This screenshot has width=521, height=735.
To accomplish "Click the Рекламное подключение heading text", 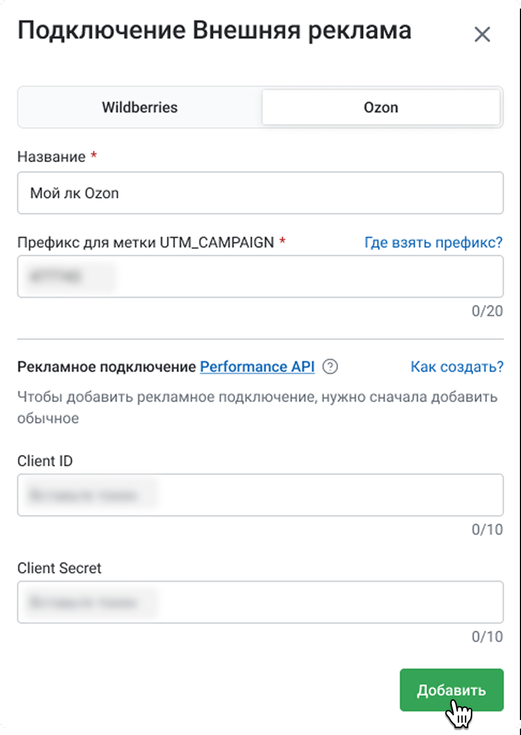I will tap(107, 367).
